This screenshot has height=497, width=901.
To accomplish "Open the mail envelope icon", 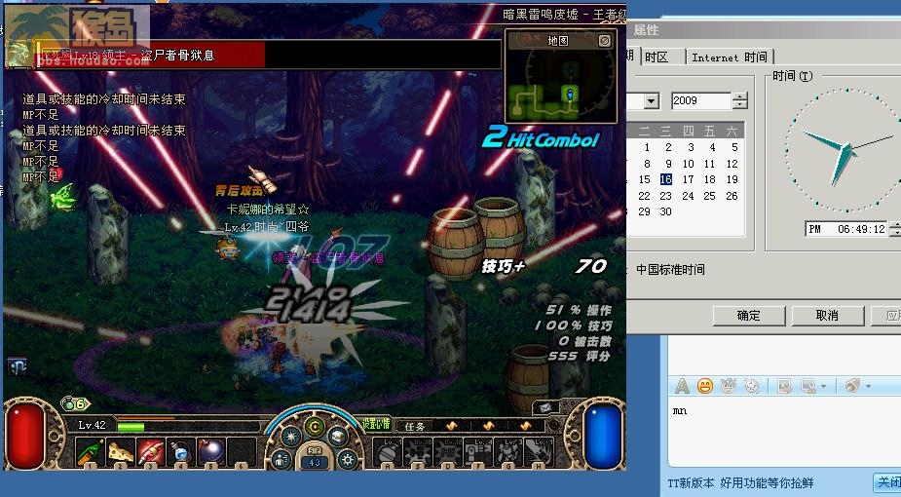I will pyautogui.click(x=544, y=407).
